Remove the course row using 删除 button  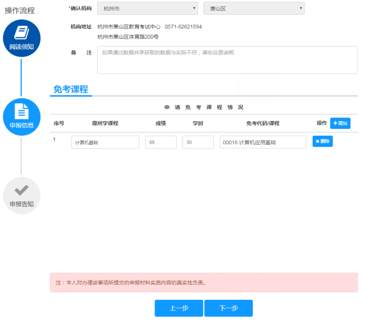[x=322, y=141]
